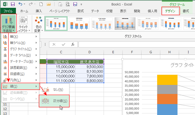The height and width of the screenshot is (115, 195).
Task: Click the fx insert function icon
Action: [x=73, y=44]
